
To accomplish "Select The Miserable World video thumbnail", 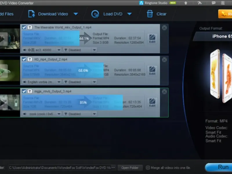I will [x=10, y=39].
